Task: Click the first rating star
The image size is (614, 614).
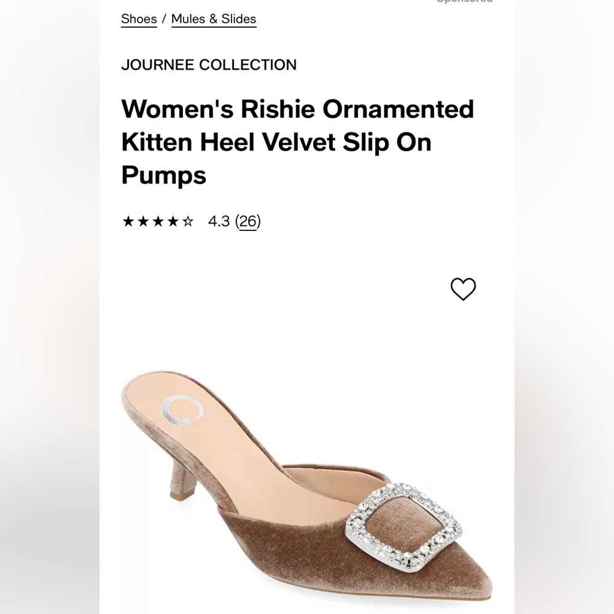Action: 128,222
